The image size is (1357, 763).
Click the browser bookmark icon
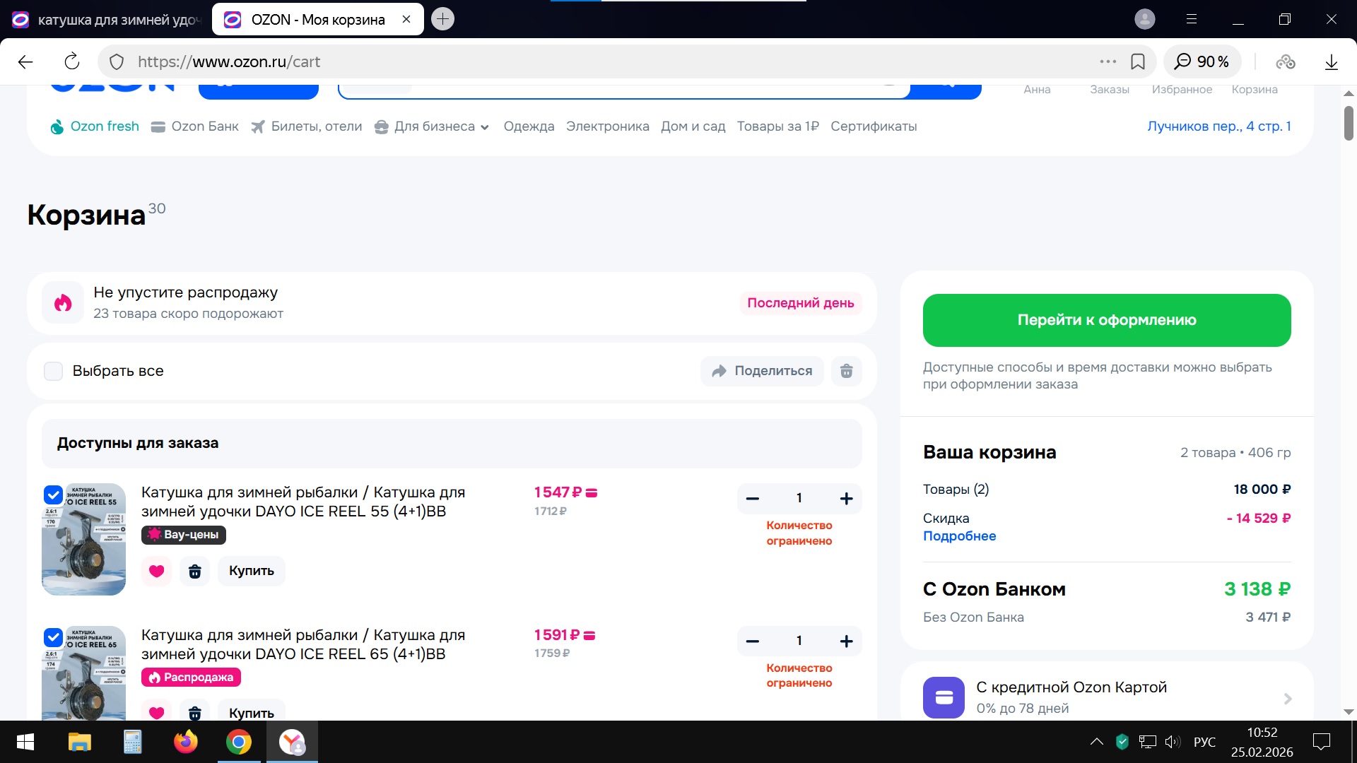(x=1137, y=61)
